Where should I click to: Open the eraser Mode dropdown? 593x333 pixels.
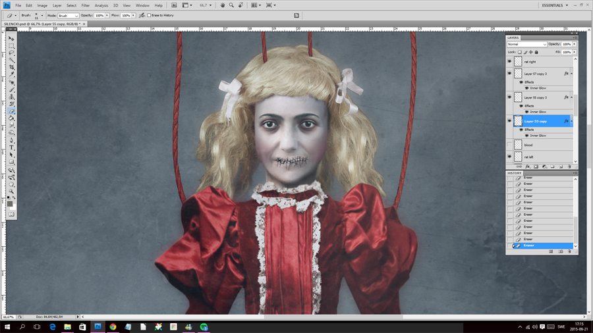tap(68, 15)
